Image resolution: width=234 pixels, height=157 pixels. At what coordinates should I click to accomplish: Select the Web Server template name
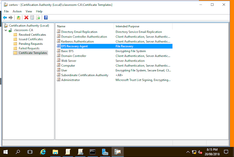69,61
